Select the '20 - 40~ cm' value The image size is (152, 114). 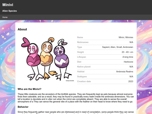(128, 52)
